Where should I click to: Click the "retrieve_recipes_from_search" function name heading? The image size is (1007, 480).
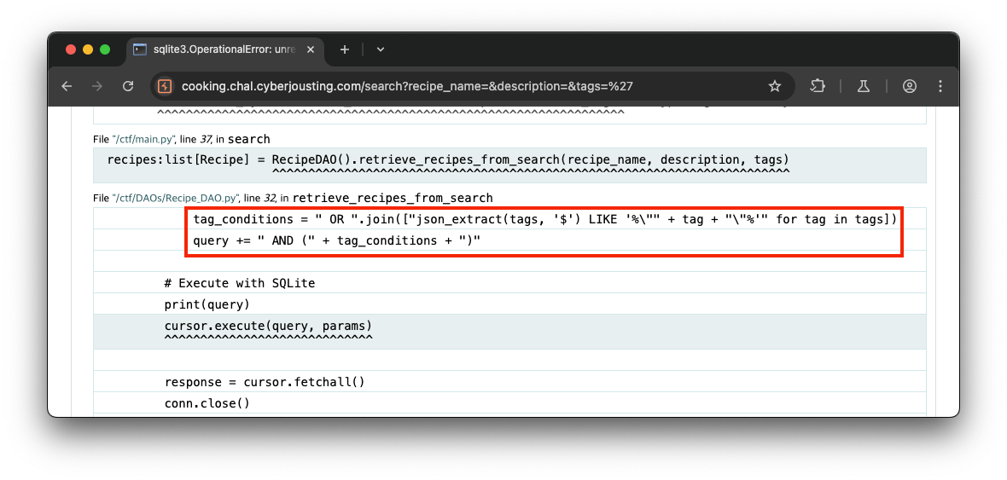pos(393,199)
